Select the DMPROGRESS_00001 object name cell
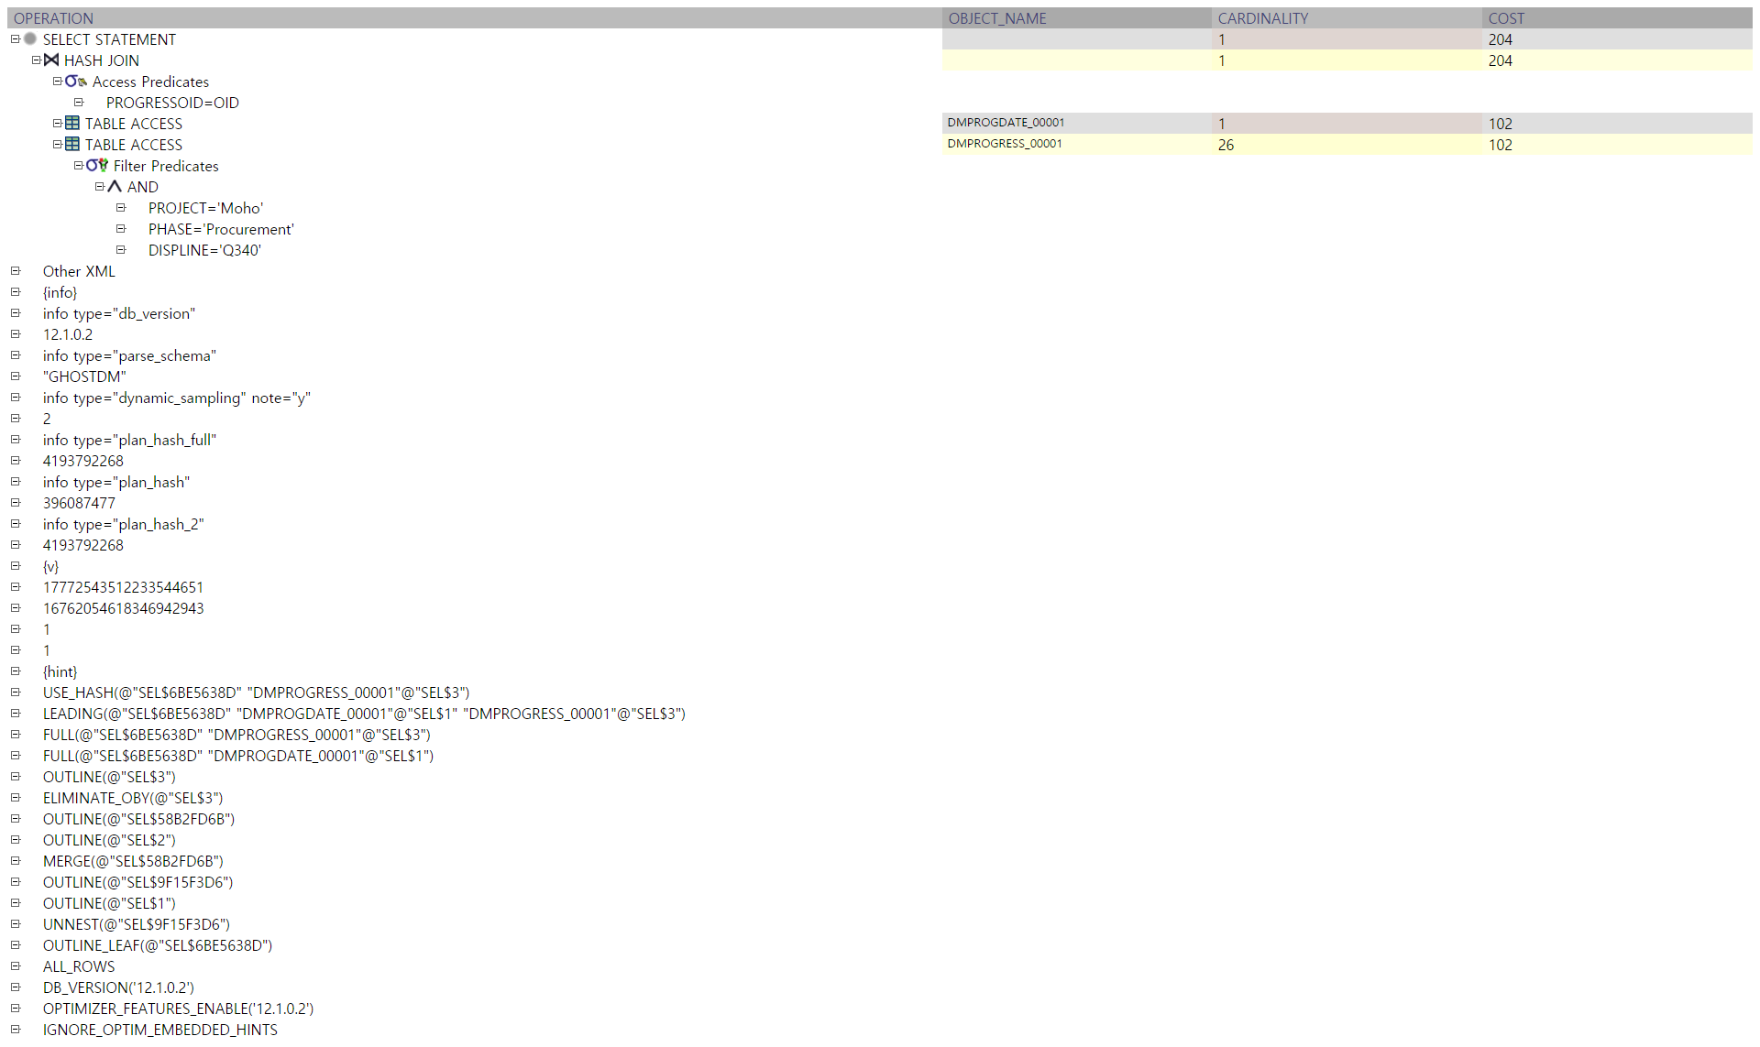This screenshot has width=1760, height=1047. 1005,144
